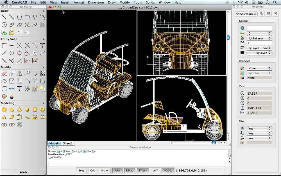Collapse the Modify section

click(44, 67)
